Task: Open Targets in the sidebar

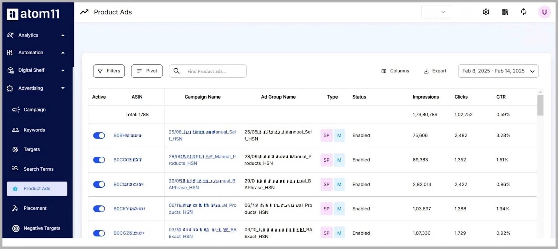Action: tap(32, 149)
